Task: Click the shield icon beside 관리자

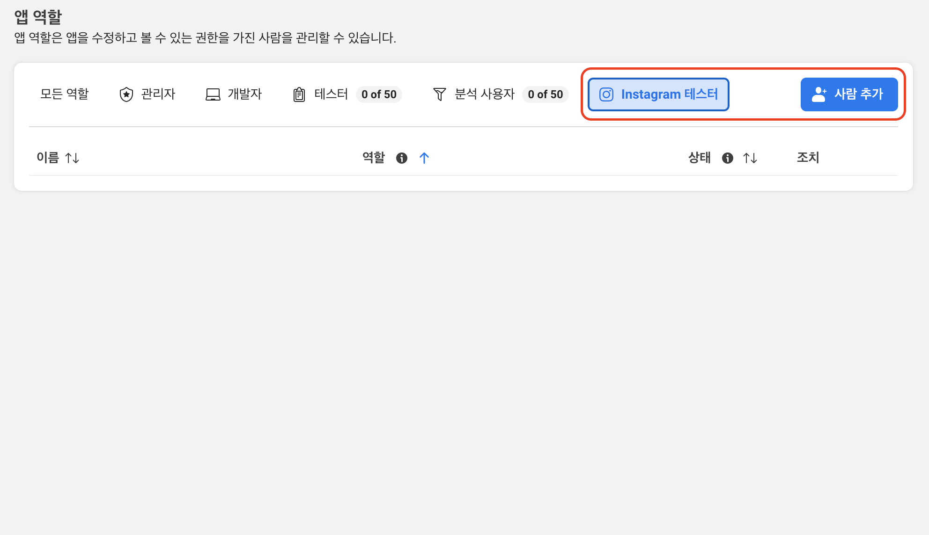Action: pyautogui.click(x=126, y=94)
